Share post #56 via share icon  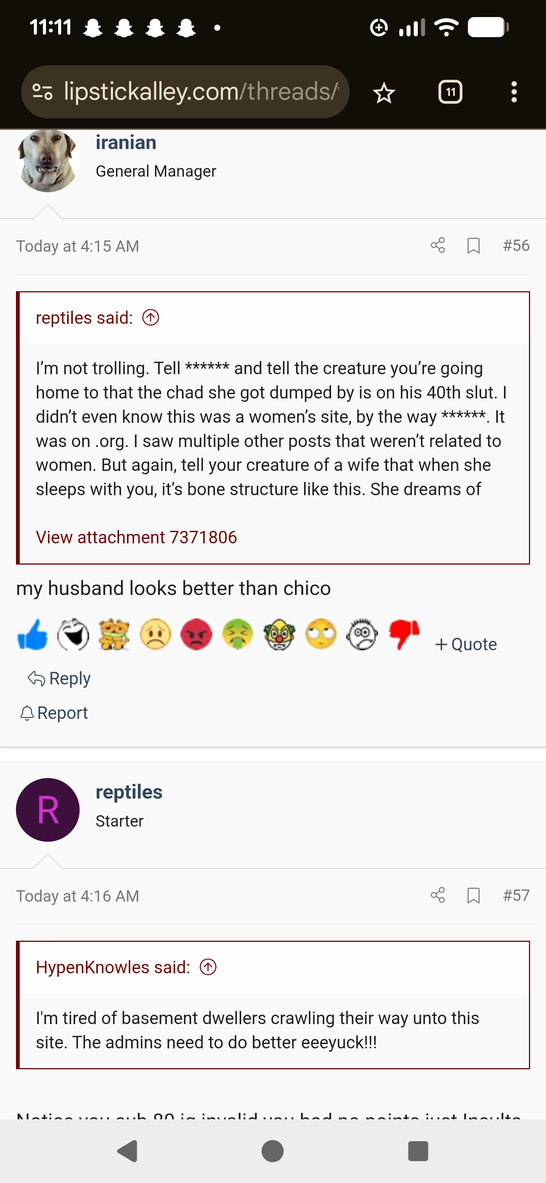click(438, 245)
